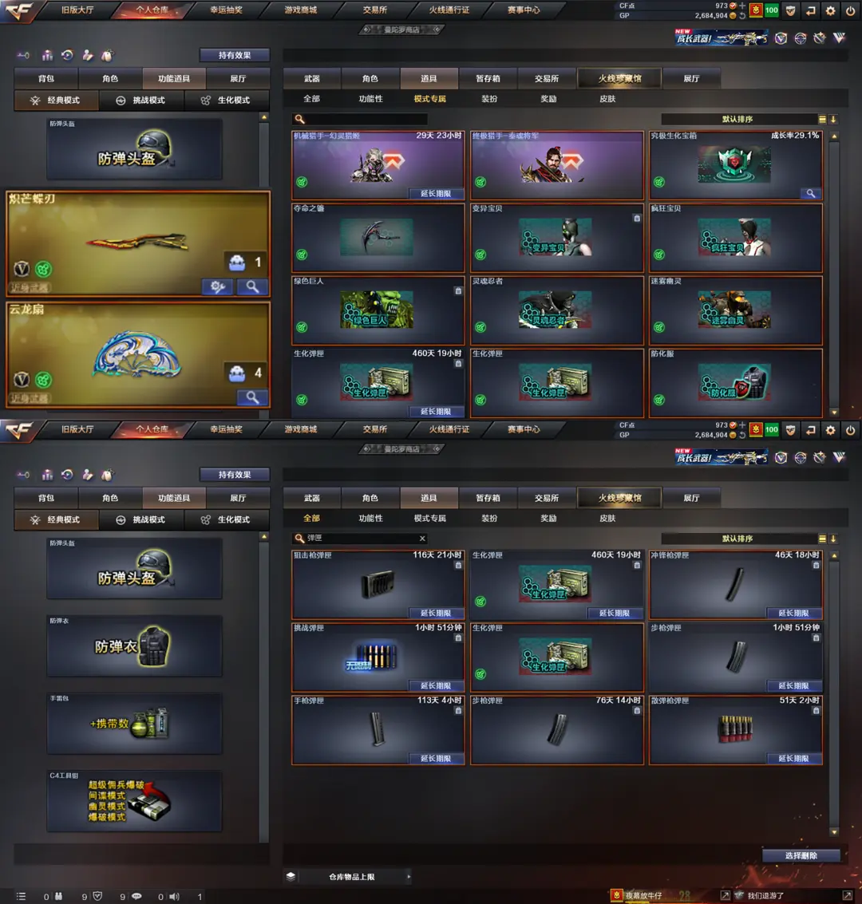Select the 迷雾幽灵 item card
Image resolution: width=862 pixels, height=904 pixels.
pyautogui.click(x=736, y=310)
